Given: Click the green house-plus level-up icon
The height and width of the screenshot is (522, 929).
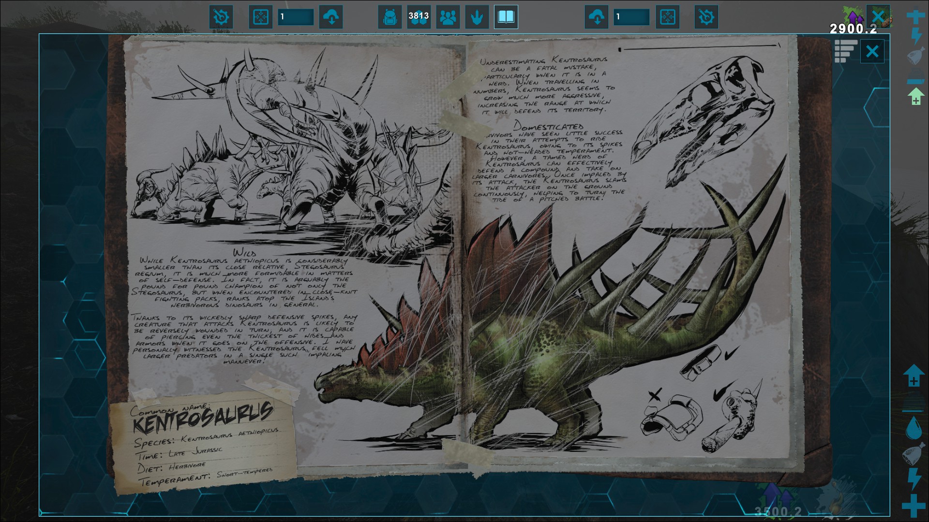Looking at the screenshot, I should 915,97.
